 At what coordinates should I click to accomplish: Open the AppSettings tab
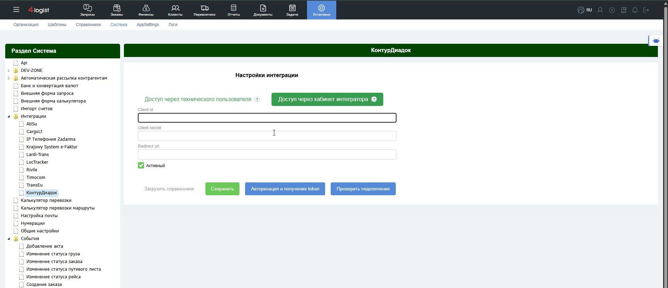click(148, 25)
